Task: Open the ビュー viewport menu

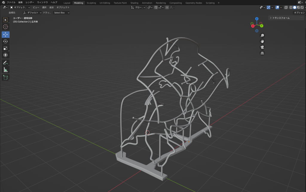Action: pyautogui.click(x=36, y=7)
